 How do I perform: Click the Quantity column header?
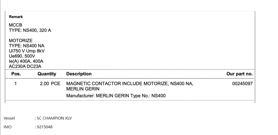(x=47, y=74)
